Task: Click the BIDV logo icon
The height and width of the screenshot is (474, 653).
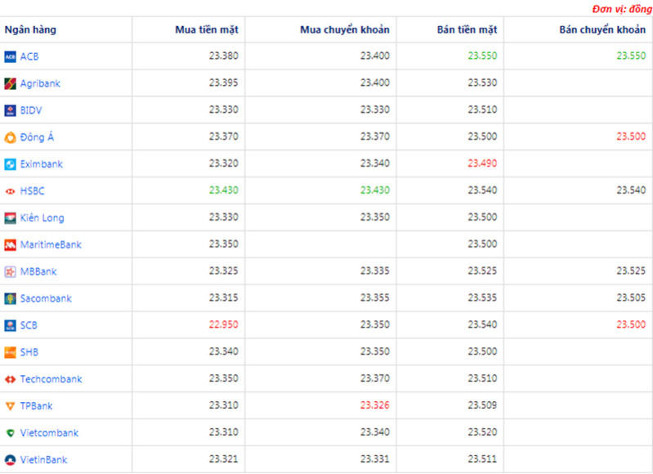Action: (x=11, y=110)
